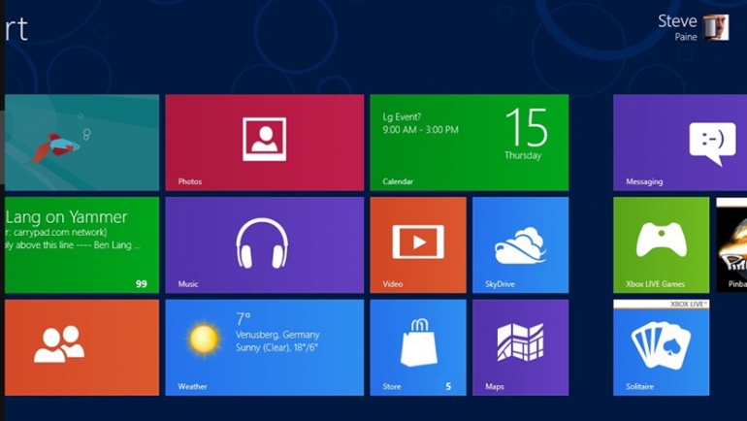Open the Messaging tile
This screenshot has width=747, height=421.
680,143
